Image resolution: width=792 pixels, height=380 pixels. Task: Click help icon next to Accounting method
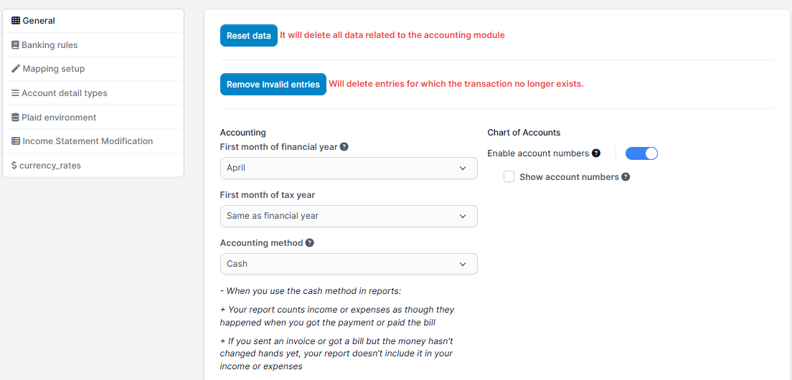pos(310,243)
